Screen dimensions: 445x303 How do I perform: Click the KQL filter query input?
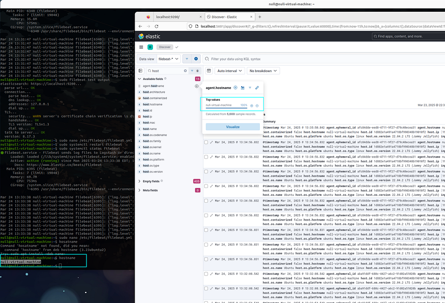pyautogui.click(x=324, y=59)
